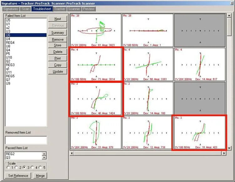Click the Summary button
The image size is (235, 182).
click(58, 33)
